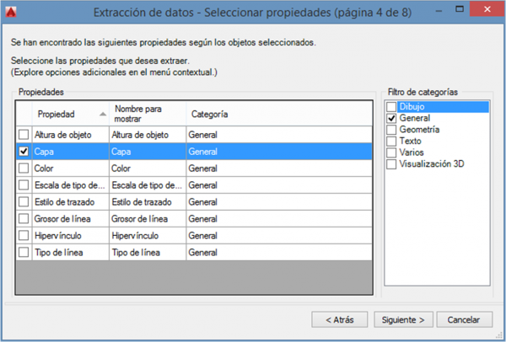Check the Hipervínculo property checkbox

pyautogui.click(x=24, y=236)
